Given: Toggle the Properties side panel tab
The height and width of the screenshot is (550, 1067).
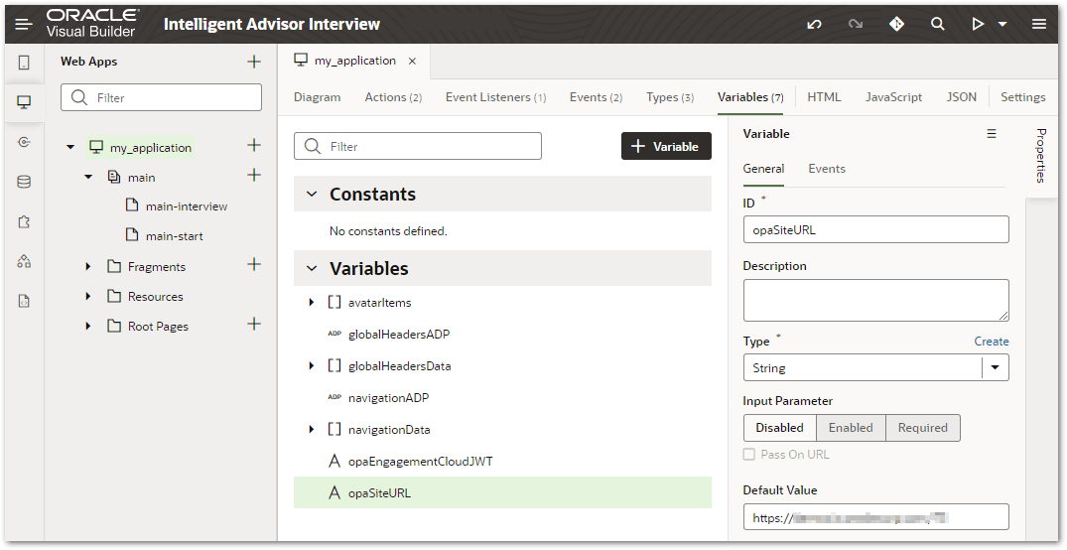Looking at the screenshot, I should [x=1040, y=155].
